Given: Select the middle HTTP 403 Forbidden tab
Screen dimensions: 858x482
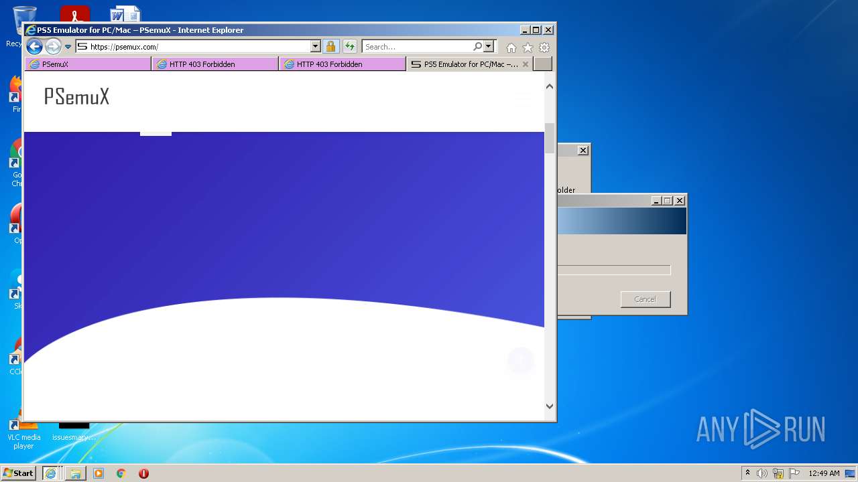Looking at the screenshot, I should click(x=215, y=64).
